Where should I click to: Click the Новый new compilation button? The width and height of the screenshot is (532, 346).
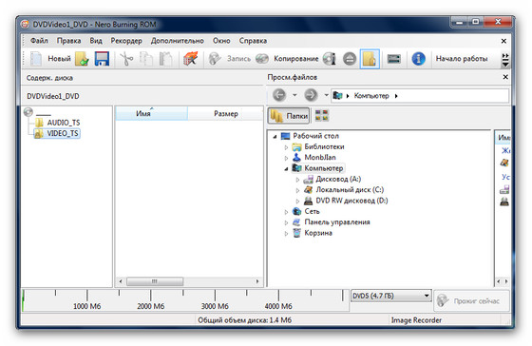click(x=50, y=59)
